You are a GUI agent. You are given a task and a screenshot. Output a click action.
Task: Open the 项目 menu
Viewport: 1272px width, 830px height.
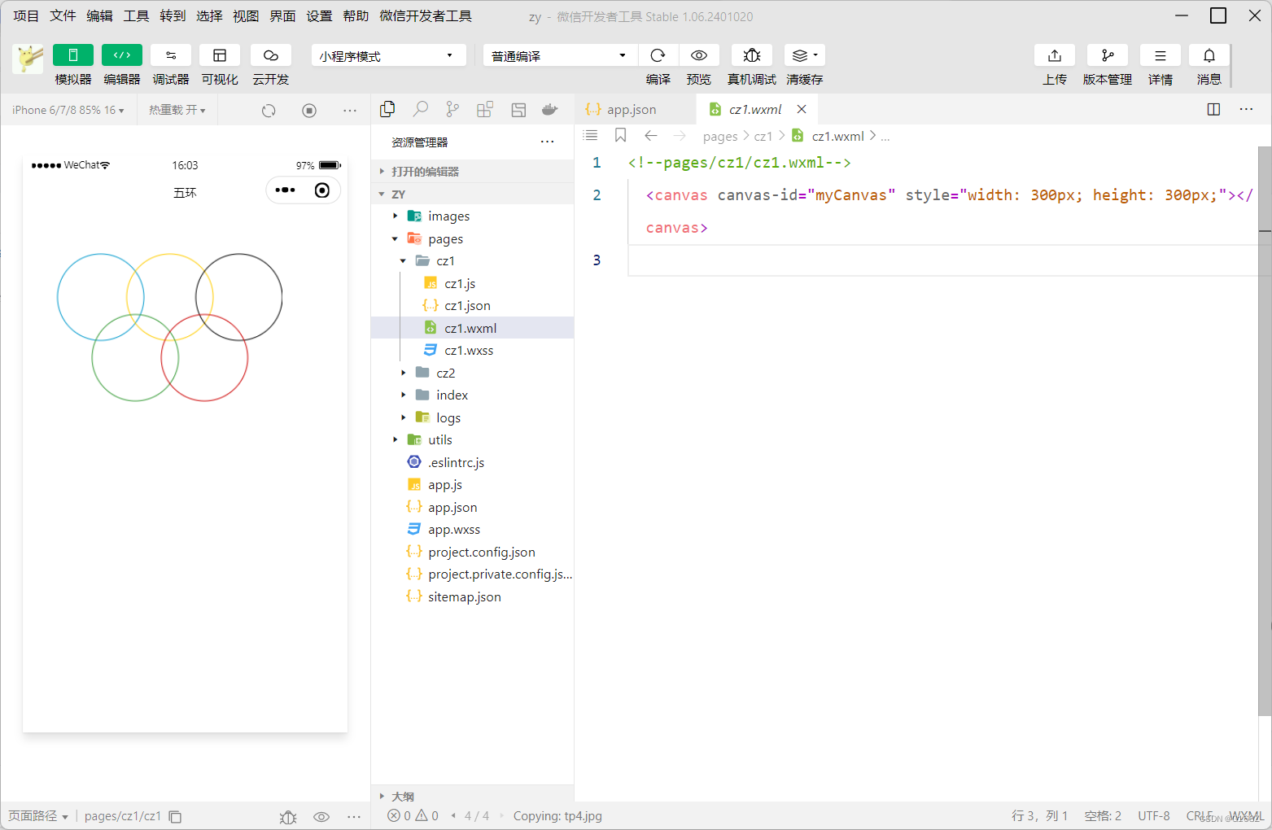click(26, 16)
